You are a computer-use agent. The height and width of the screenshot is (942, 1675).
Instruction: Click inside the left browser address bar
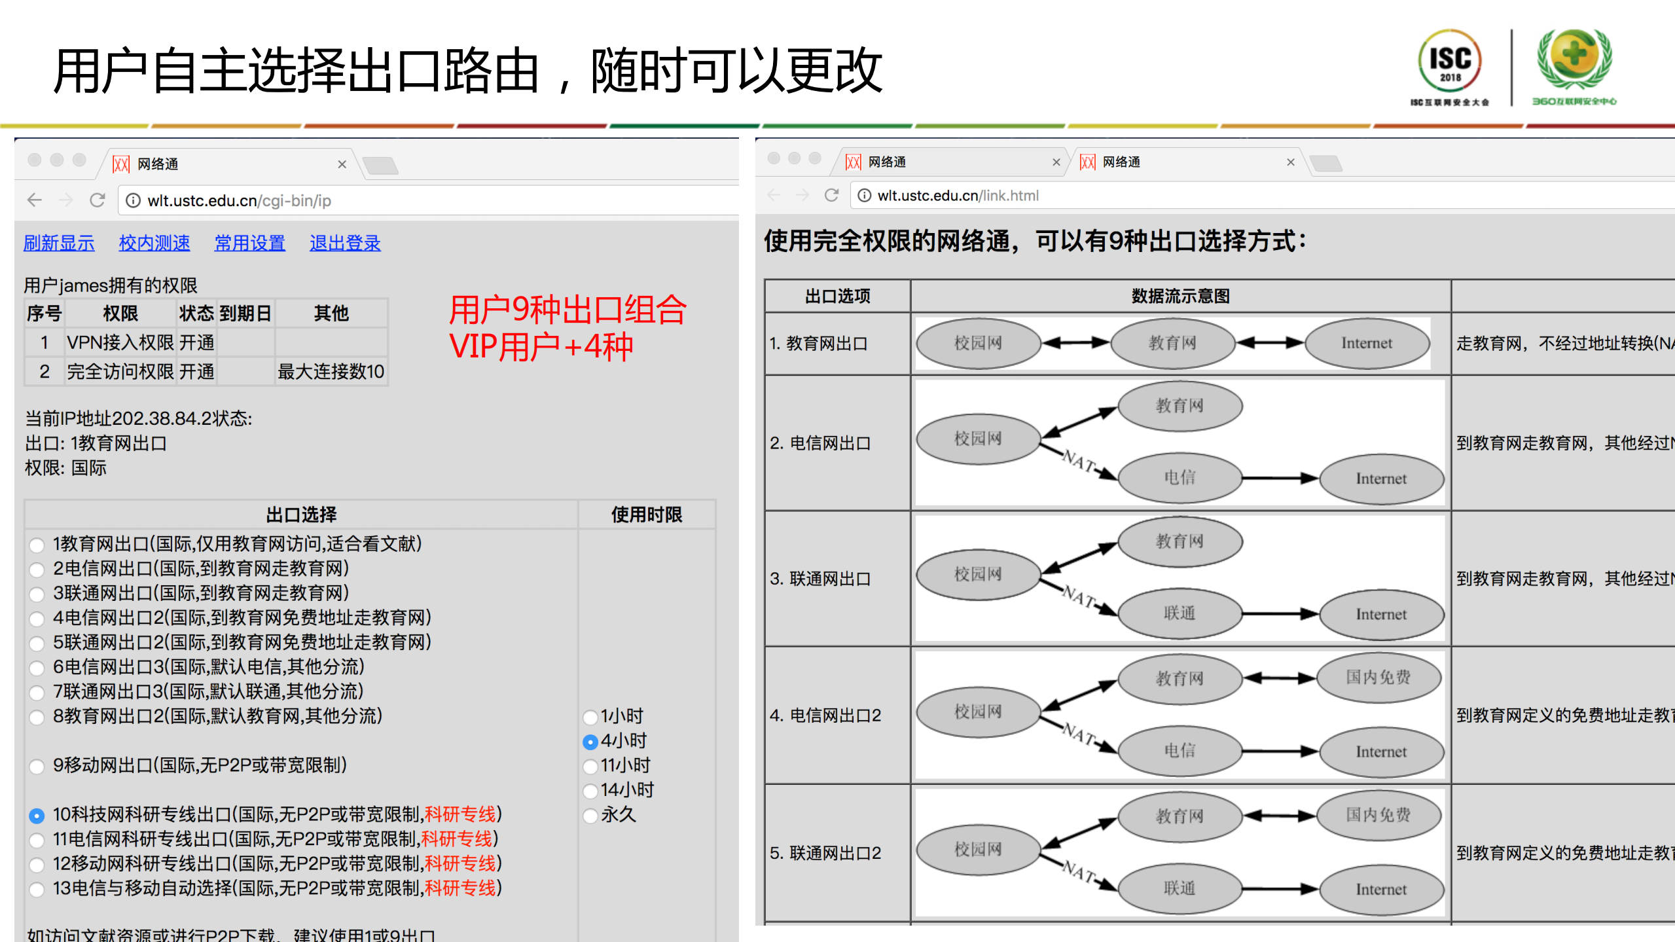pyautogui.click(x=393, y=200)
